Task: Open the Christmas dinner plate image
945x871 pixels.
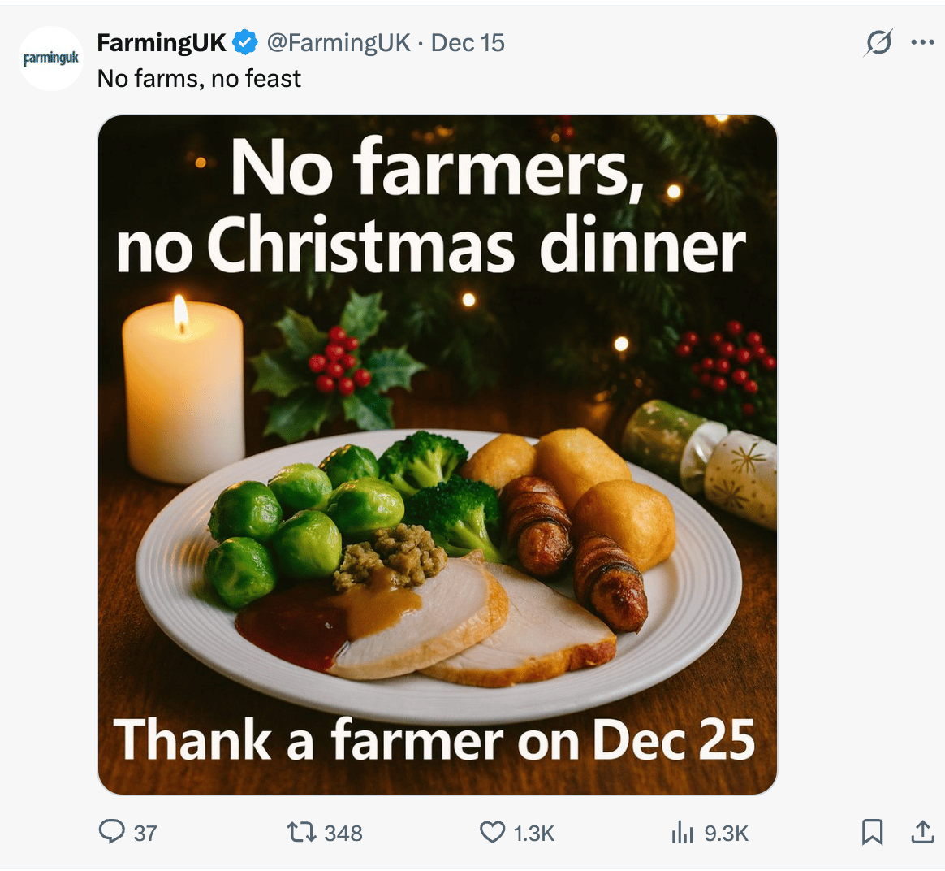Action: [x=438, y=455]
